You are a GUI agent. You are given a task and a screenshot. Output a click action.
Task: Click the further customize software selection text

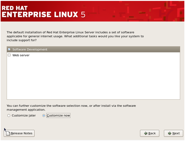[x=71, y=108]
